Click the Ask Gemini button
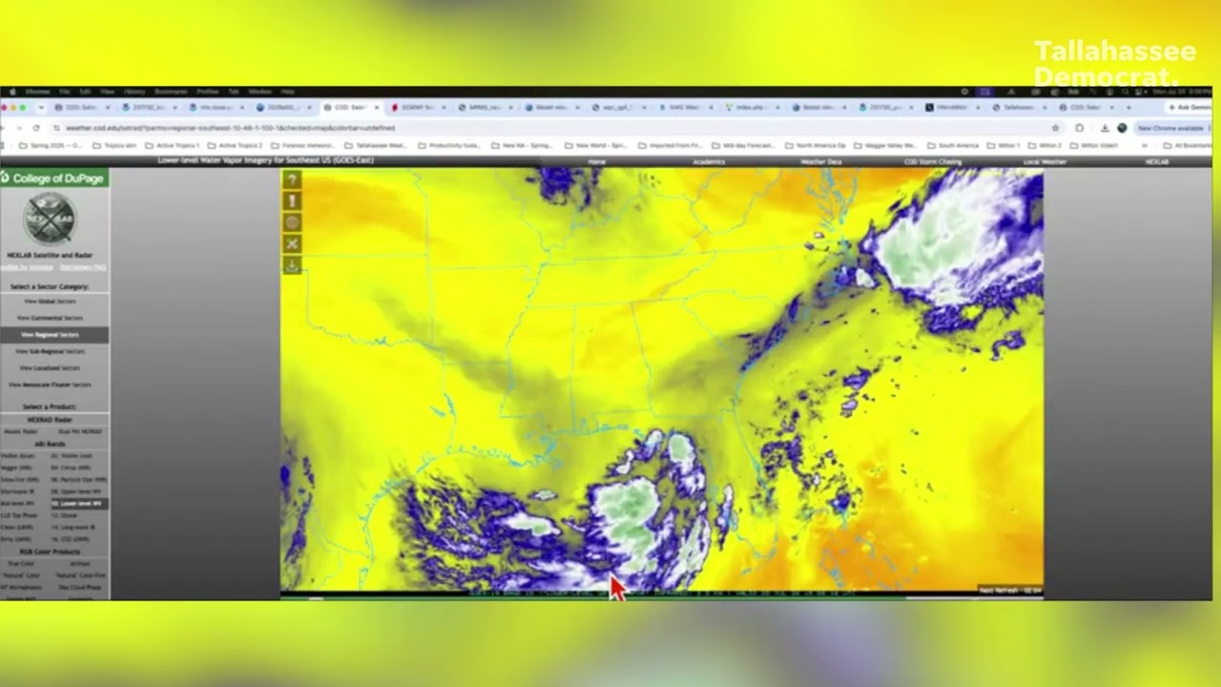This screenshot has height=687, width=1221. click(1188, 108)
